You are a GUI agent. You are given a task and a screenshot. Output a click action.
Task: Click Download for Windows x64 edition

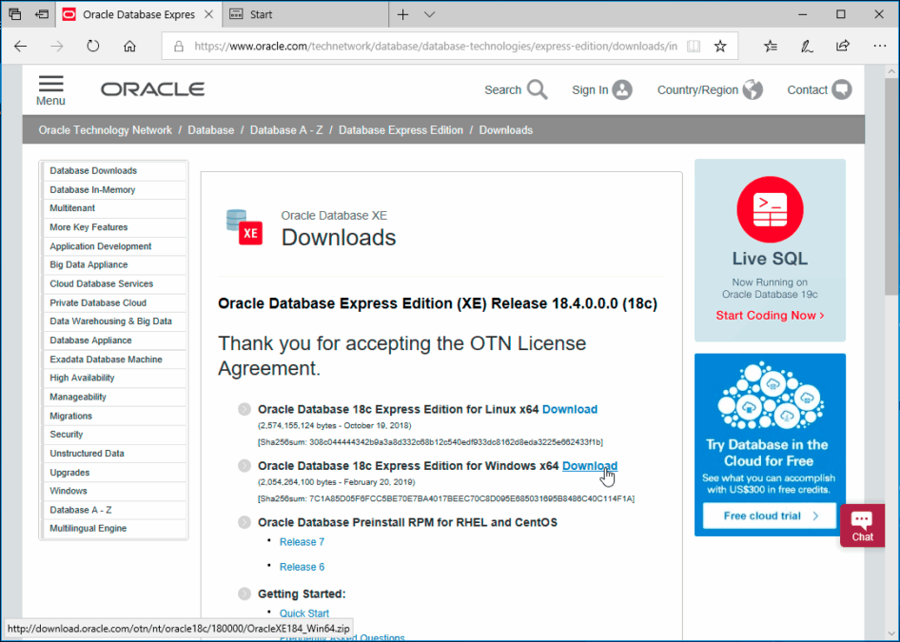point(590,466)
